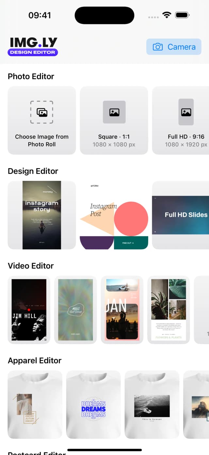Open the Milli Surf School video template

[75, 310]
